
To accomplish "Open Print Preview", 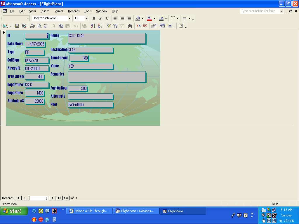I will [39, 26].
